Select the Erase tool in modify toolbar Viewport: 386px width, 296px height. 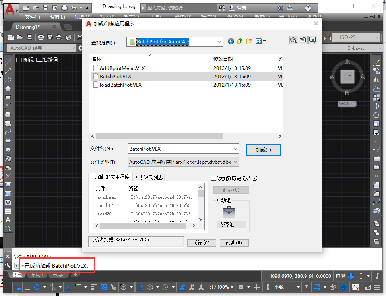click(x=376, y=62)
